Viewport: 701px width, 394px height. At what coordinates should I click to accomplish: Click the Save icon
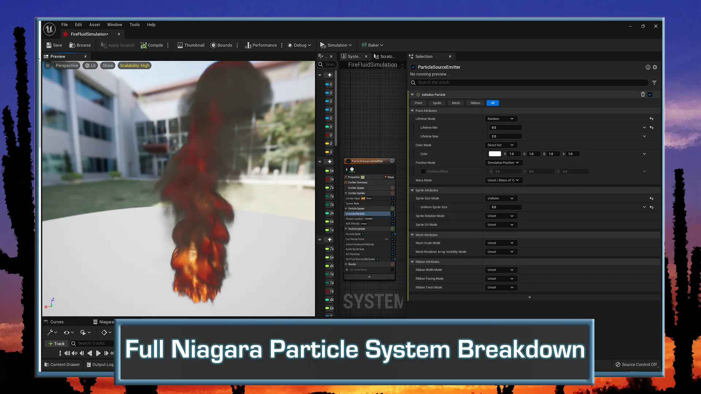[49, 45]
